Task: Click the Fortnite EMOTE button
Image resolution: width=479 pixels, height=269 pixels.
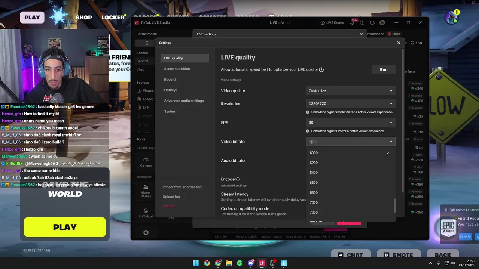Action: tap(399, 255)
